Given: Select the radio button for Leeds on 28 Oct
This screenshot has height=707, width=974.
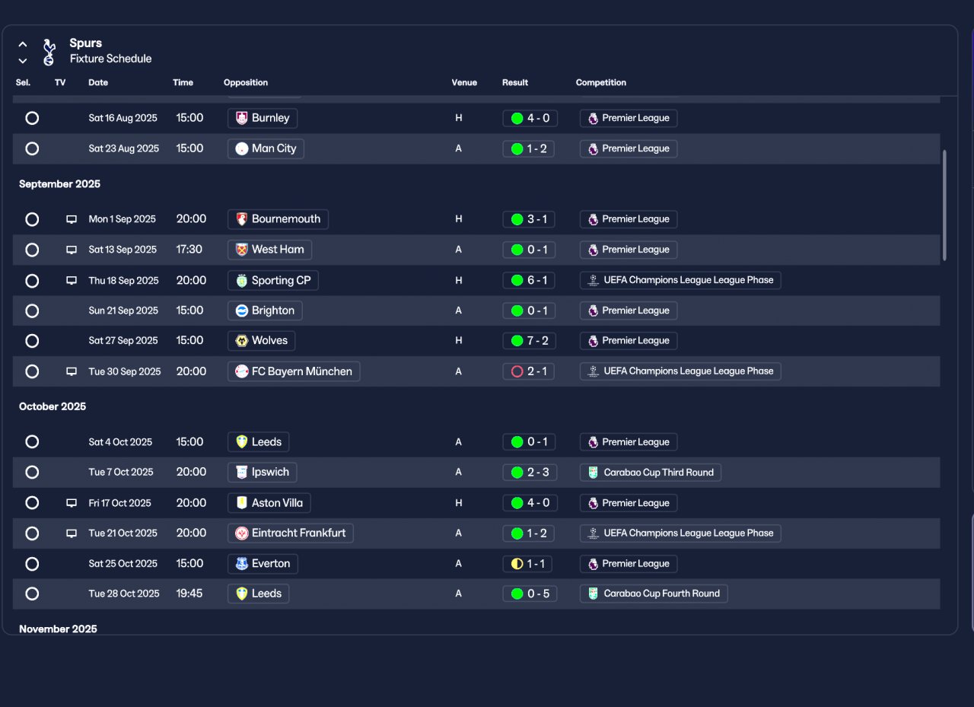Looking at the screenshot, I should point(32,594).
